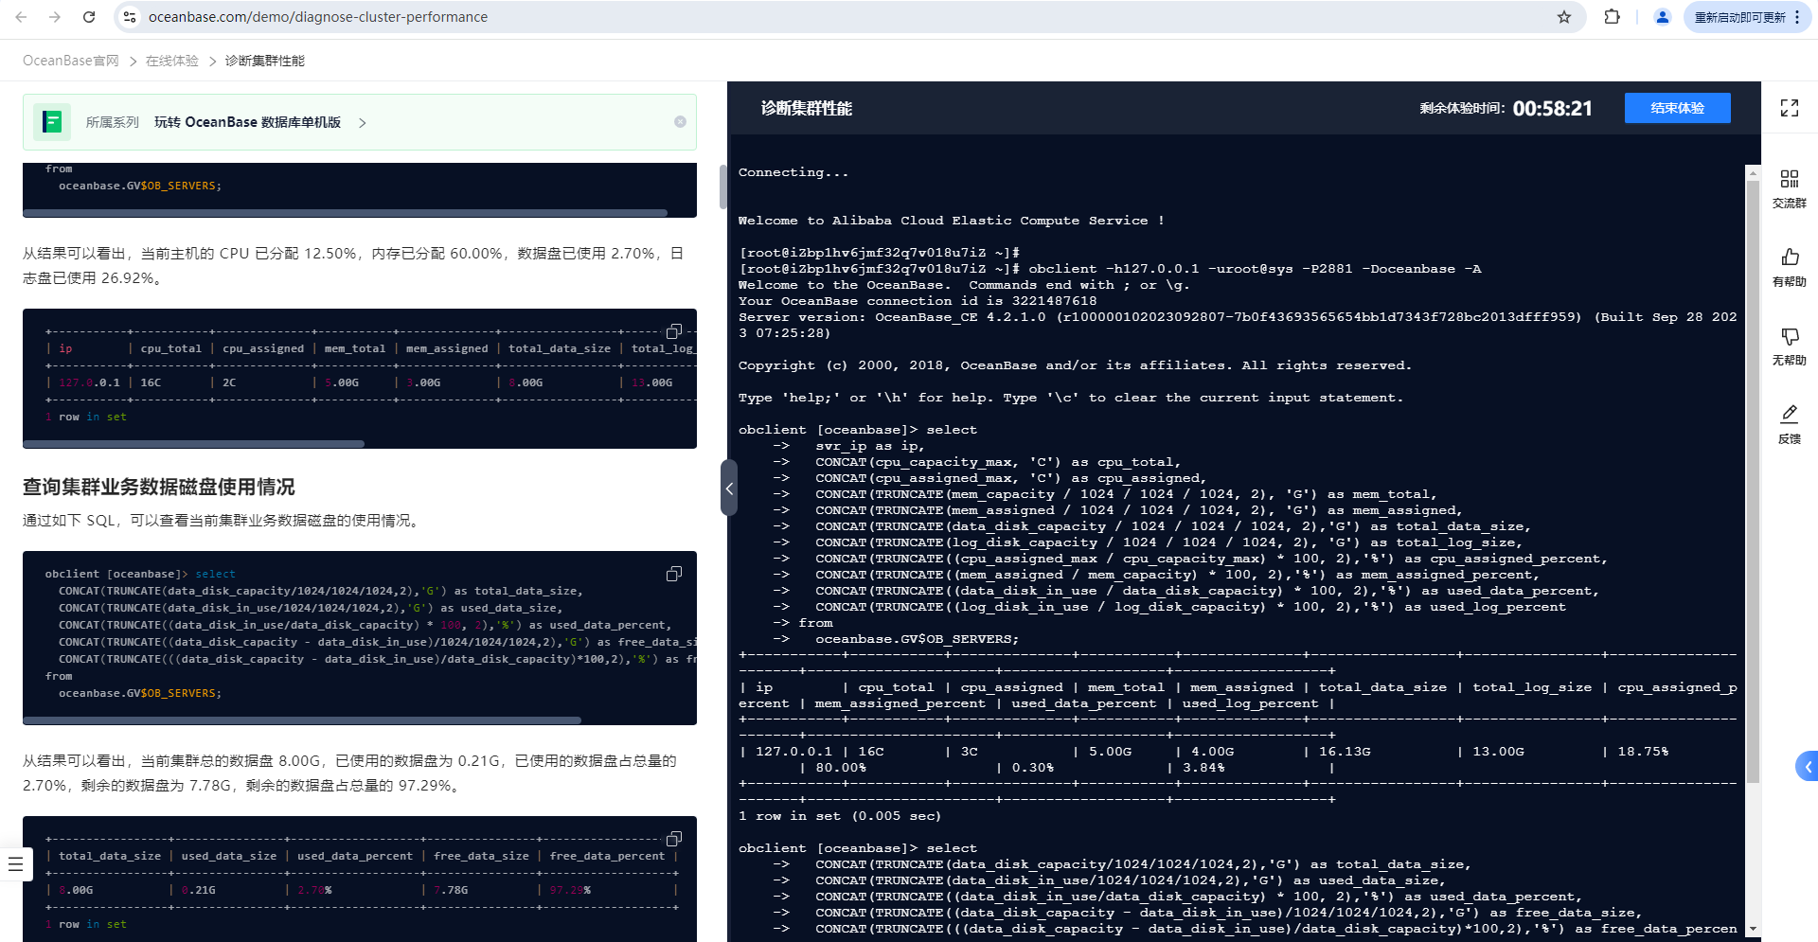Collapse the tutorial panel with divider handle
Image resolution: width=1818 pixels, height=942 pixels.
(x=728, y=488)
